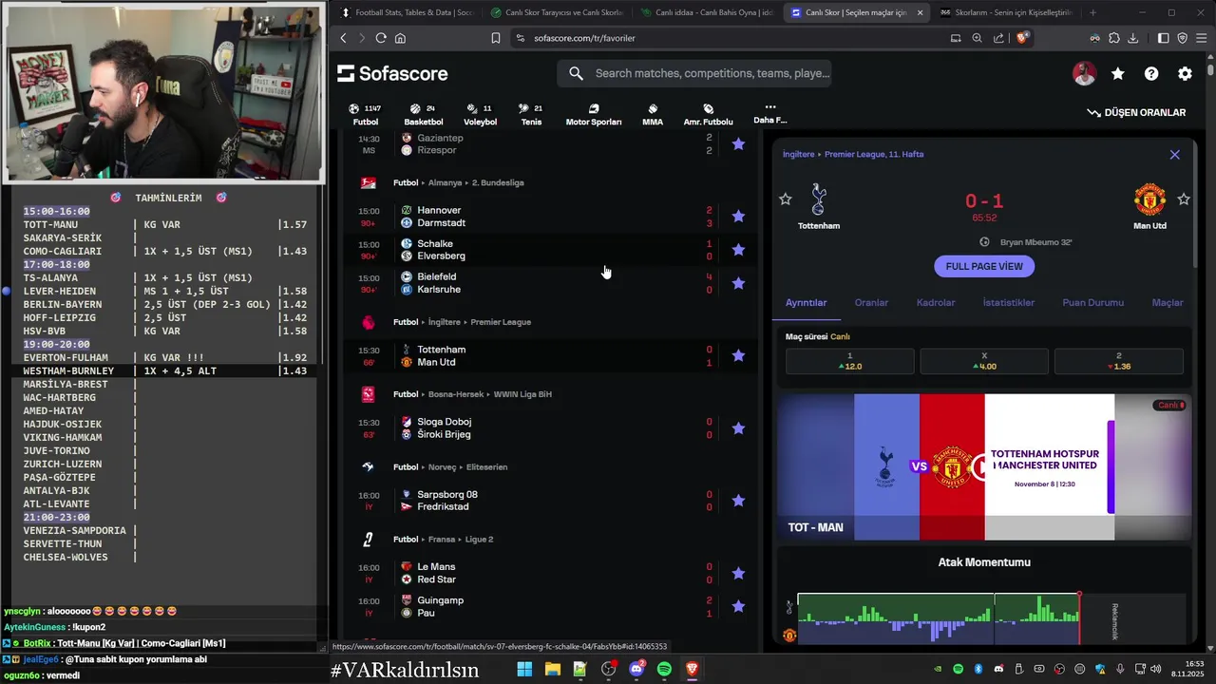Switch to the İstatistikler tab

(1008, 302)
